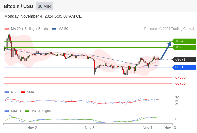Click the Bitcoin / USD title
The height and width of the screenshot is (133, 197).
point(18,6)
